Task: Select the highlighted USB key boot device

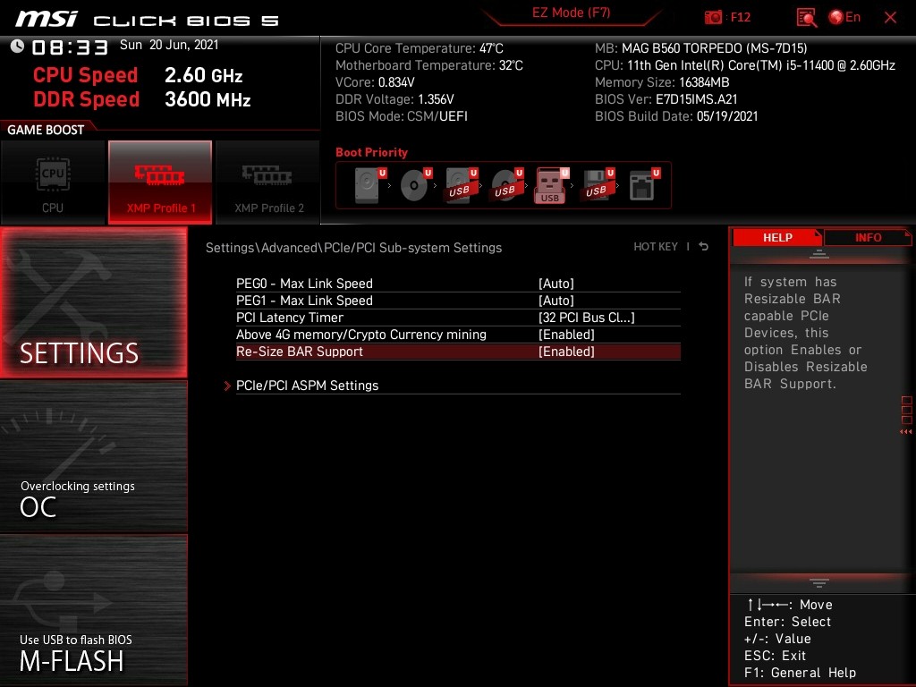Action: [550, 186]
